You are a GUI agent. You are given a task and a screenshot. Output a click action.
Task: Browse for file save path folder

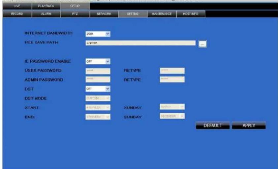(x=202, y=44)
